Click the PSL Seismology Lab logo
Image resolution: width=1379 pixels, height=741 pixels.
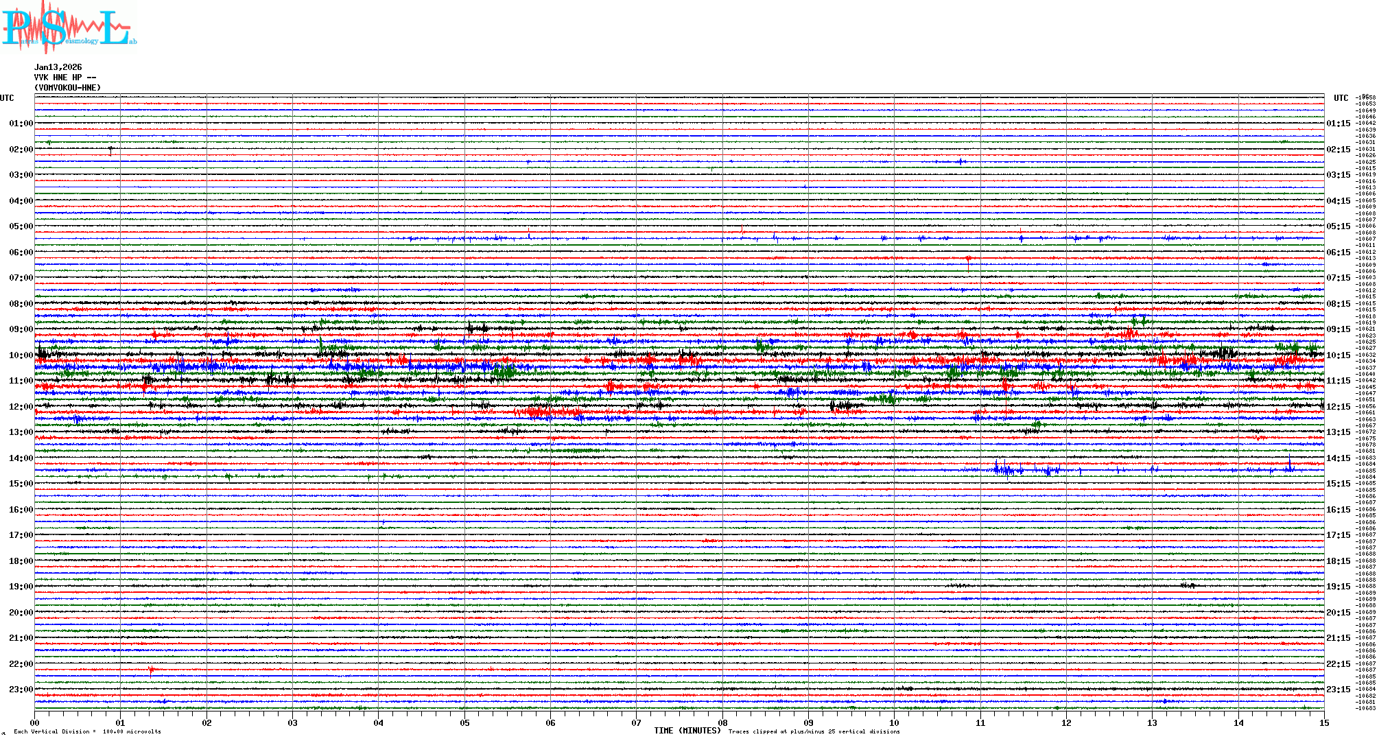tap(69, 27)
